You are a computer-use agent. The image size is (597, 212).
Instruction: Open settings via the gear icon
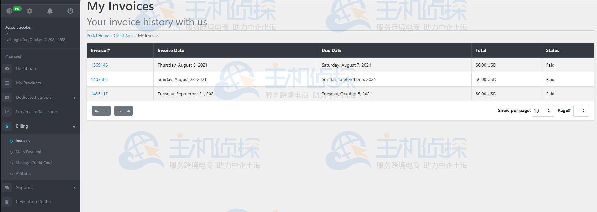coord(30,11)
